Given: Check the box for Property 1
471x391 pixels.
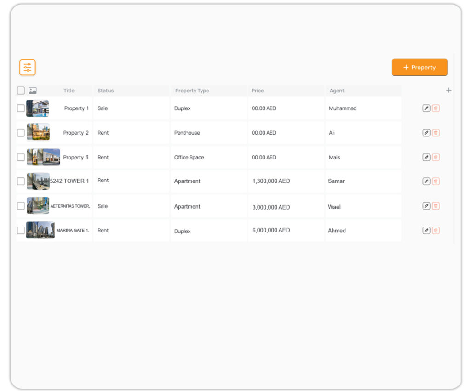Looking at the screenshot, I should click(21, 108).
